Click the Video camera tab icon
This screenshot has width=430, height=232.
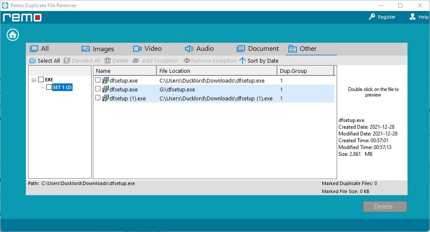137,49
